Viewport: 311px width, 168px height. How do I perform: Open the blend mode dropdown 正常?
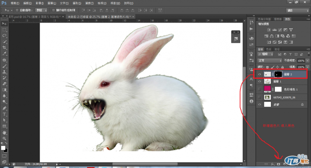point(270,61)
